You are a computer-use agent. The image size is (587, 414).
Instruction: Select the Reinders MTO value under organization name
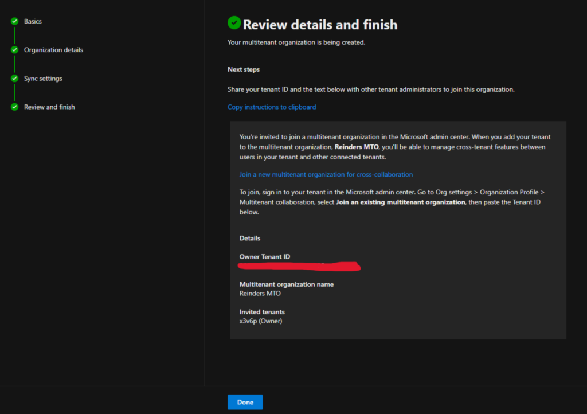[x=260, y=294]
